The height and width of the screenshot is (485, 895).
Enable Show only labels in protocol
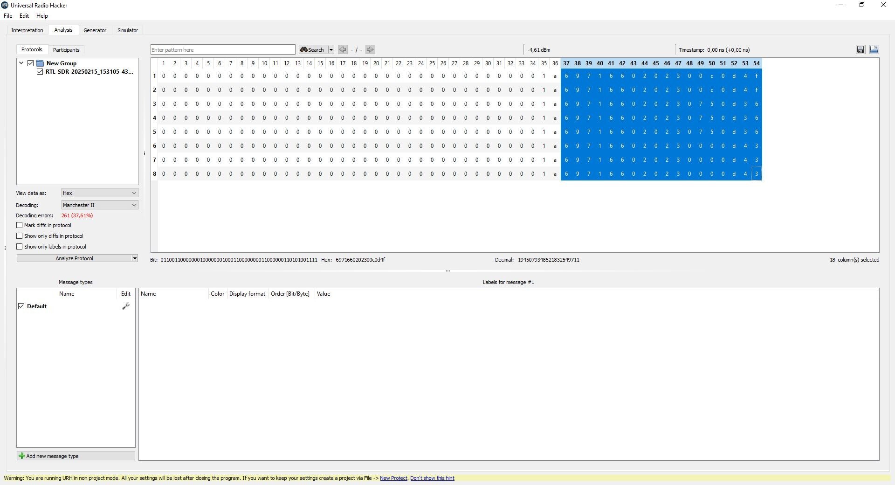coord(20,247)
